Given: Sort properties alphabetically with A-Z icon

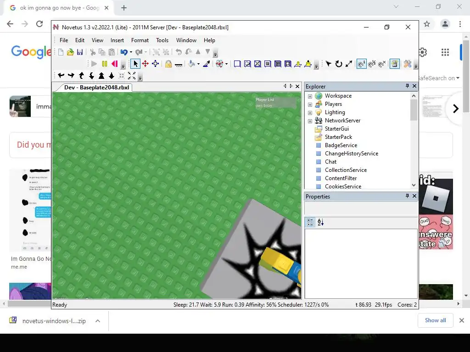Looking at the screenshot, I should point(321,222).
